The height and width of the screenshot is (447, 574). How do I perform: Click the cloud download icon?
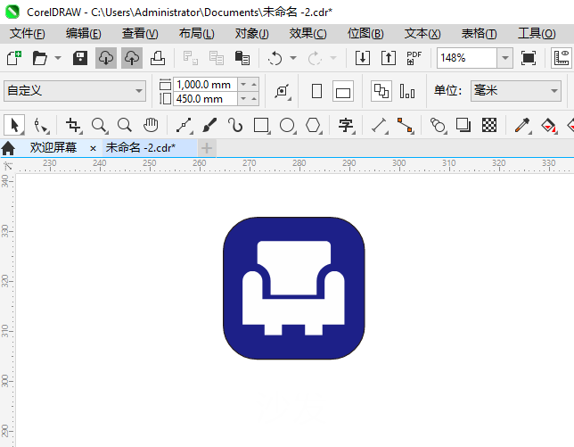(x=106, y=58)
